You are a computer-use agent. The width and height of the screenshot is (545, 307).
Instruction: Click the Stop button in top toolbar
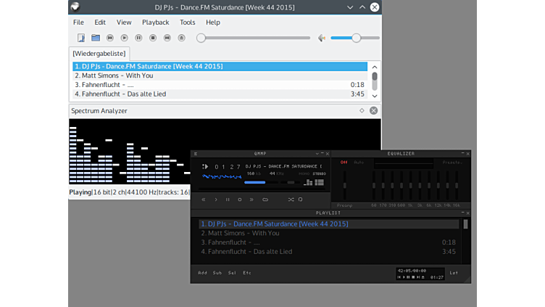click(x=153, y=38)
